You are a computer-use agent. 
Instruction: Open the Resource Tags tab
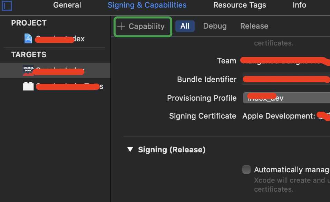tap(240, 5)
